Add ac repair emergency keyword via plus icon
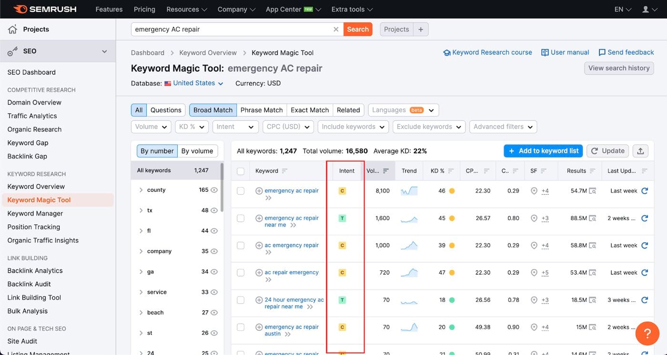 [259, 273]
